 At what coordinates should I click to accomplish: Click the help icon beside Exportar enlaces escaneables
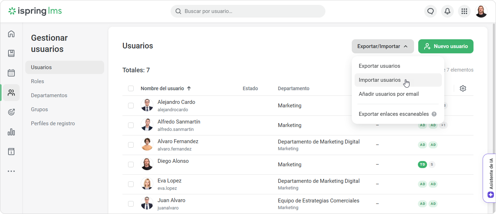pyautogui.click(x=434, y=114)
